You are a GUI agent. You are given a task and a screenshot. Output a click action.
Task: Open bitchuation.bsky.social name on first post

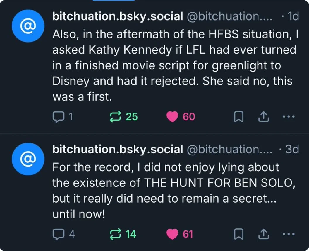pyautogui.click(x=117, y=16)
